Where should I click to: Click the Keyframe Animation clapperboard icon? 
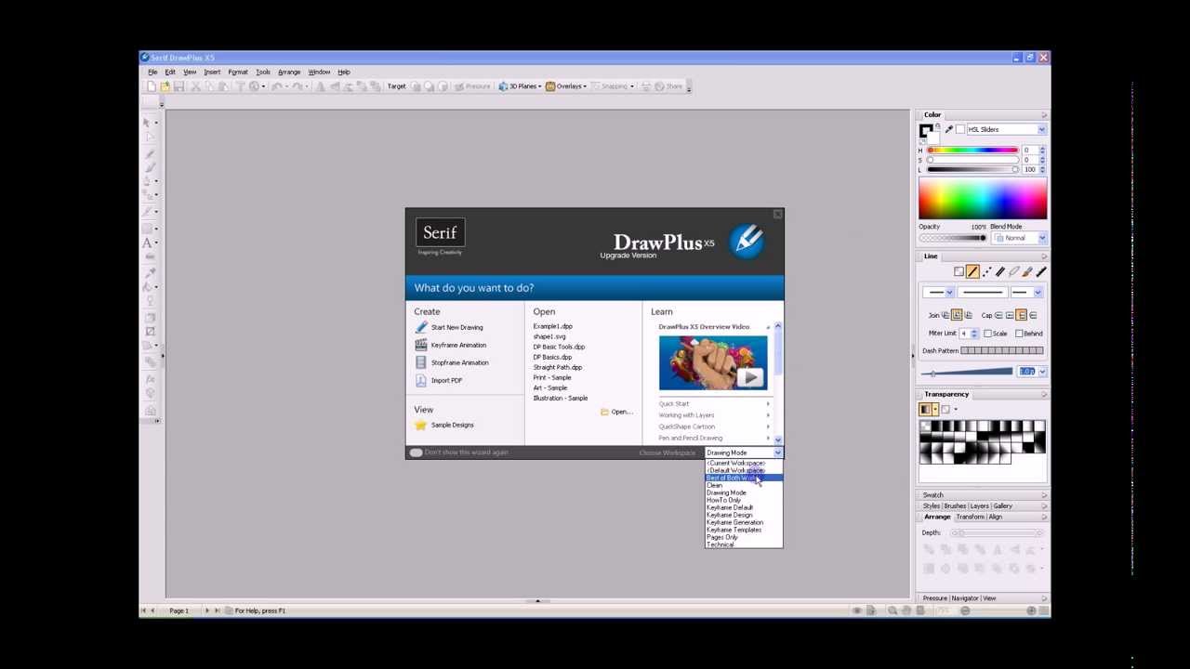[x=421, y=345]
